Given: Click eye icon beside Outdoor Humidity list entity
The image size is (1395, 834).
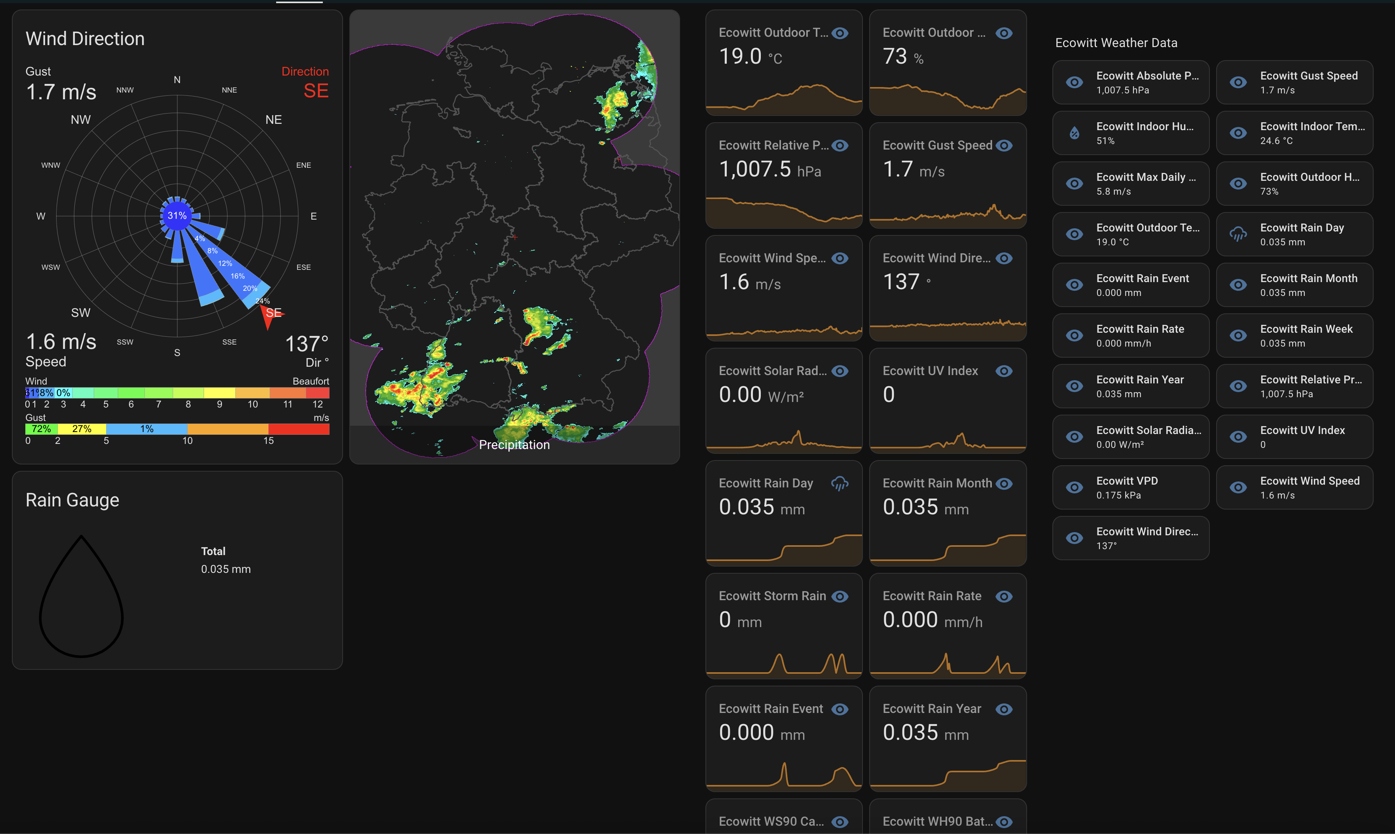Looking at the screenshot, I should tap(1238, 184).
